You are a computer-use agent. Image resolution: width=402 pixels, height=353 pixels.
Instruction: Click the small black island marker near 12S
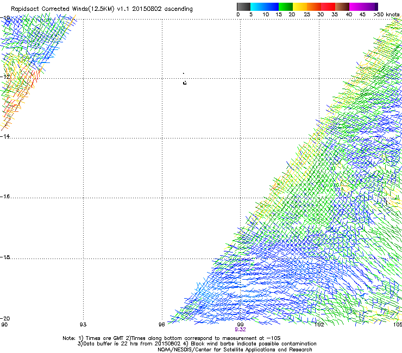[x=185, y=83]
